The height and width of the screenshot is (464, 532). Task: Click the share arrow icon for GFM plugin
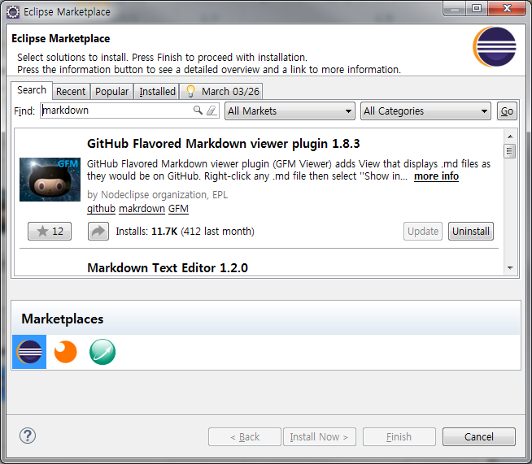pyautogui.click(x=98, y=231)
